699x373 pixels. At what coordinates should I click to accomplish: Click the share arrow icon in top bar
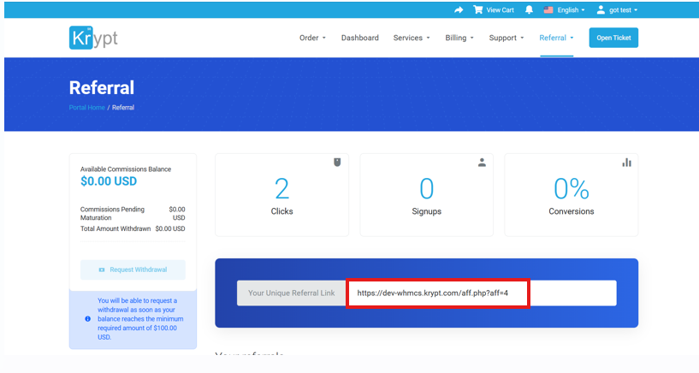(459, 9)
